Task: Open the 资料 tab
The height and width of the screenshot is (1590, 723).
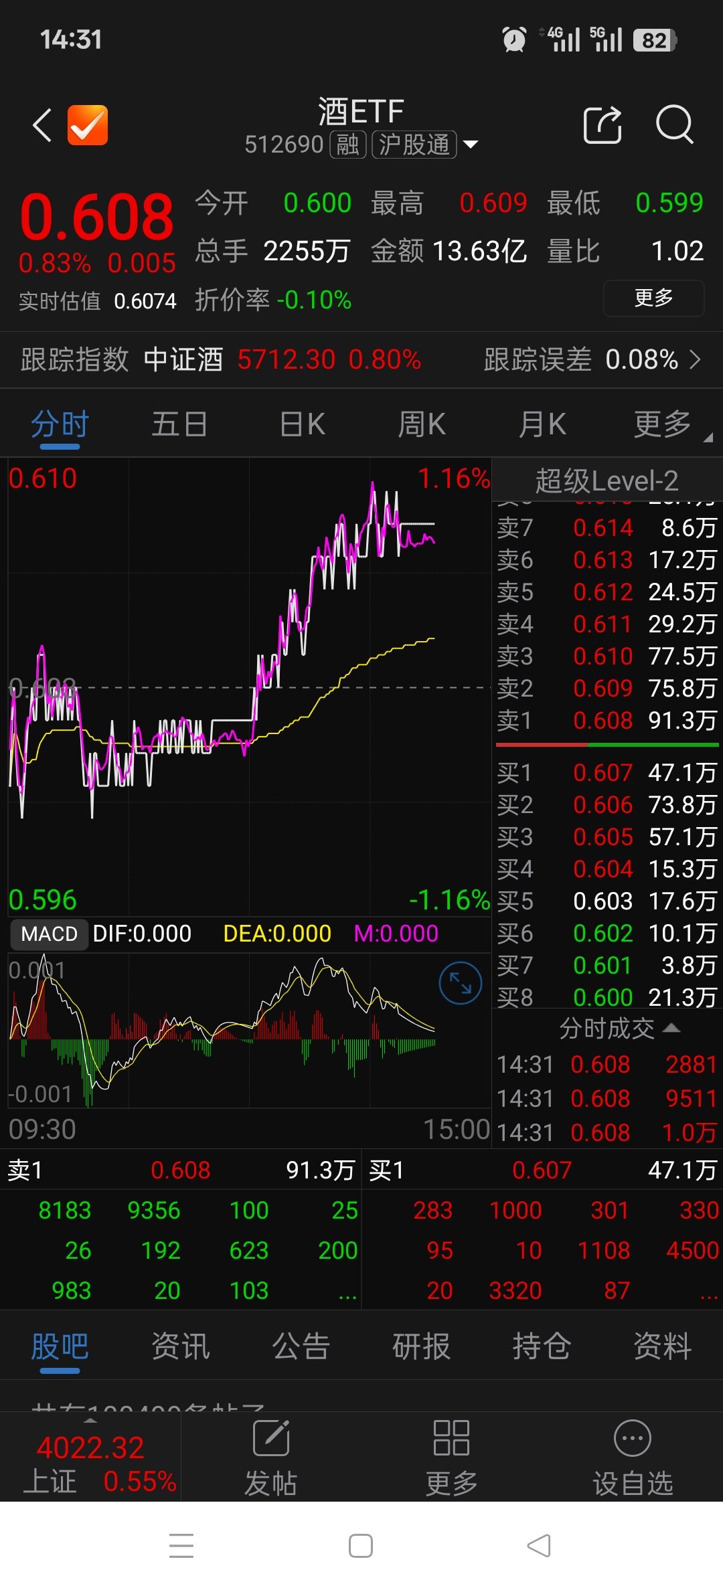Action: pyautogui.click(x=662, y=1346)
